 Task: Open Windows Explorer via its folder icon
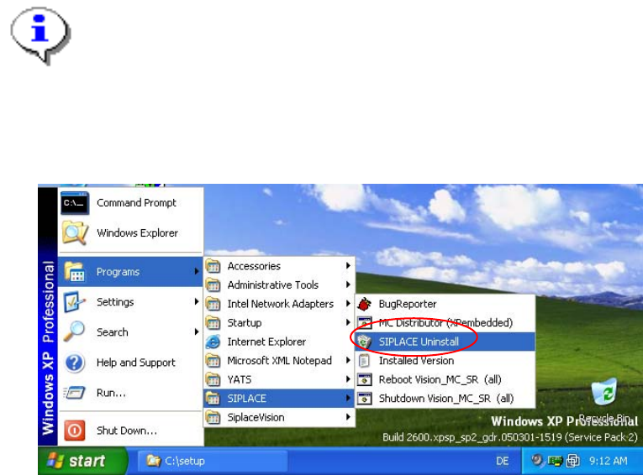[75, 233]
